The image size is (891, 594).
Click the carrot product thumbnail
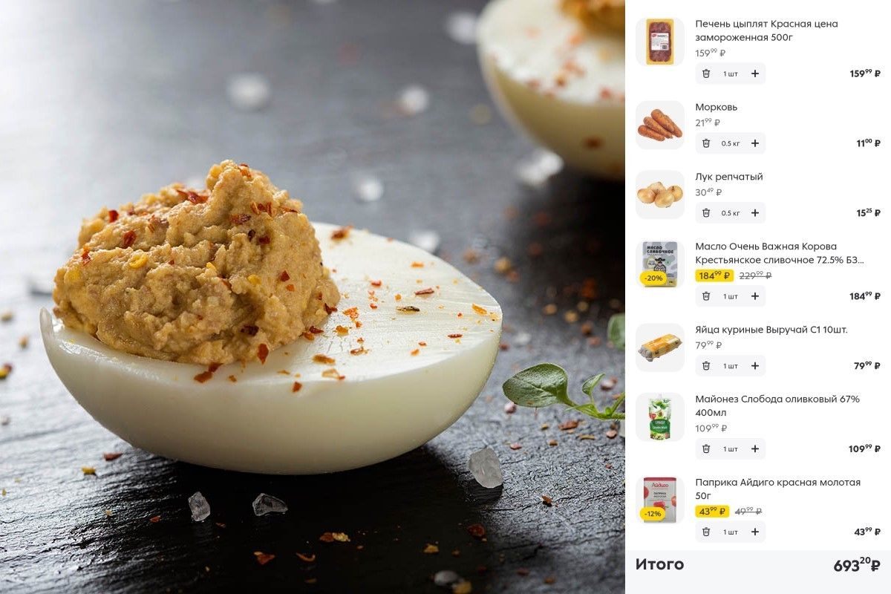[659, 125]
